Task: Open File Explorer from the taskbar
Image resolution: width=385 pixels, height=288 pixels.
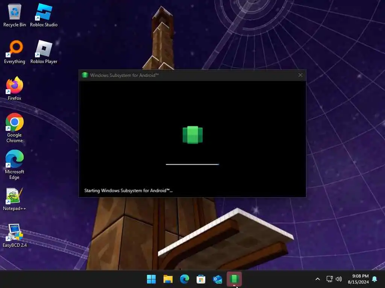Action: (168, 279)
